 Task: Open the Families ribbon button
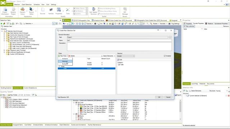coord(51,11)
